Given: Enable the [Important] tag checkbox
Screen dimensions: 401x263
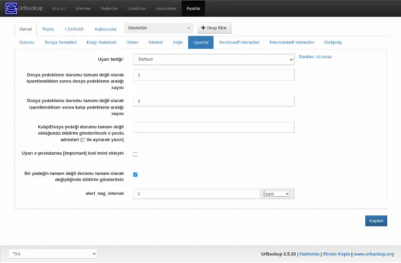Looking at the screenshot, I should 135,154.
